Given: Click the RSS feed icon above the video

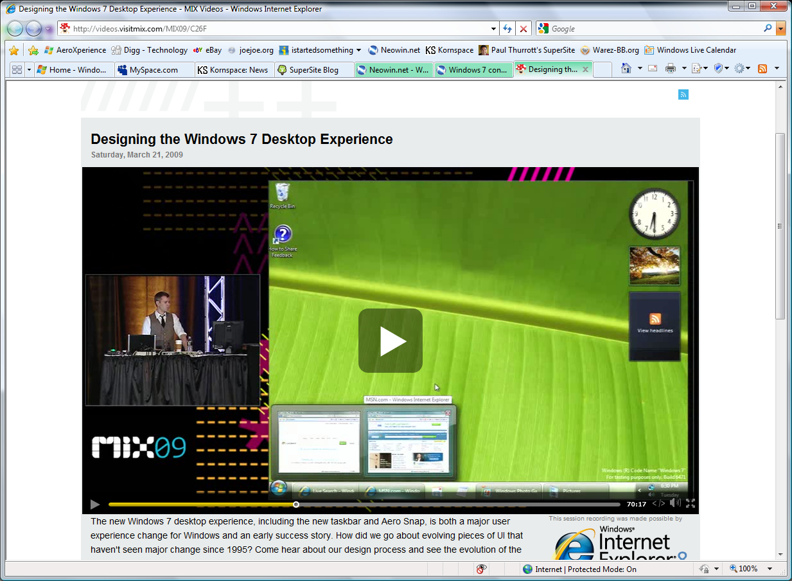Looking at the screenshot, I should (x=683, y=94).
